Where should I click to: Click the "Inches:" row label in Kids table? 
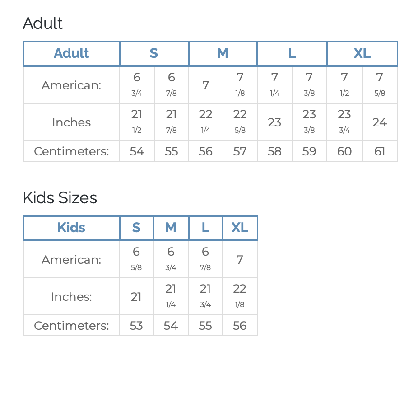pos(71,297)
